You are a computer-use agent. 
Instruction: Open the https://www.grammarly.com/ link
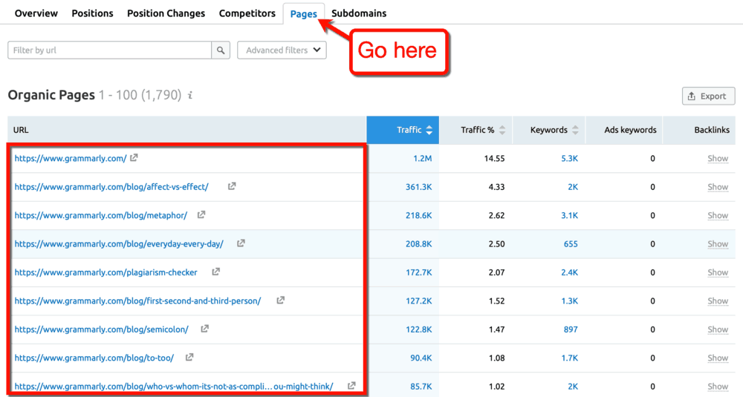(x=70, y=159)
